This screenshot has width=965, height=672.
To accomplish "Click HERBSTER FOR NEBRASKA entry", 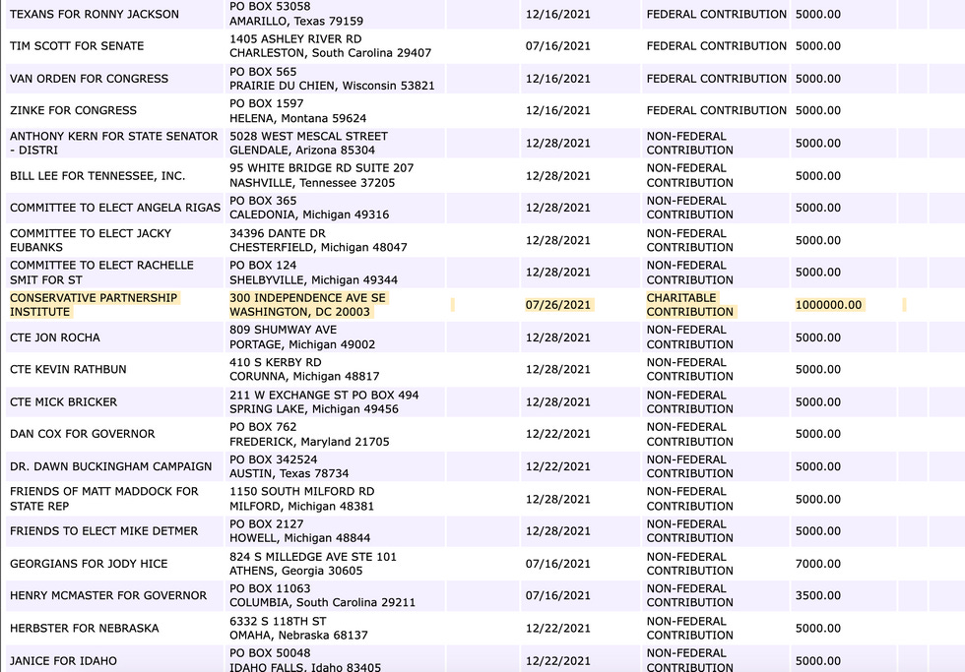I will 85,629.
